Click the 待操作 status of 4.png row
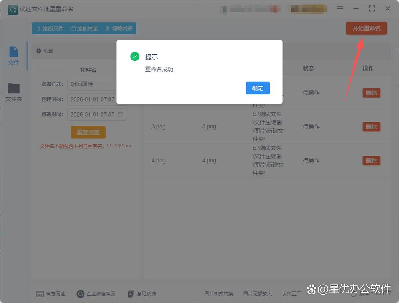This screenshot has width=399, height=303. (311, 160)
